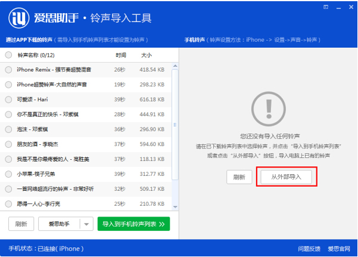Refresh the downloaded ringtone list on left
This screenshot has width=358, height=257.
21,224
